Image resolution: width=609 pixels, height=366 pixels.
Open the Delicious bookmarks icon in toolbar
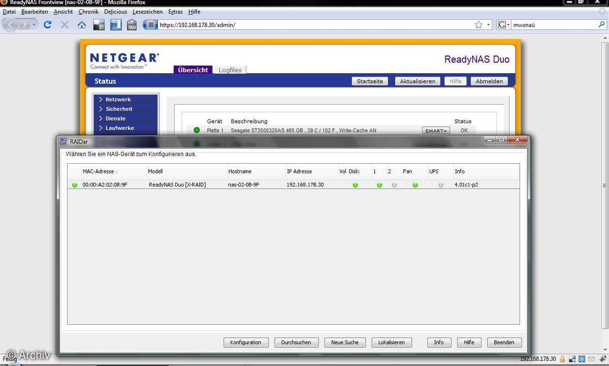pos(99,25)
